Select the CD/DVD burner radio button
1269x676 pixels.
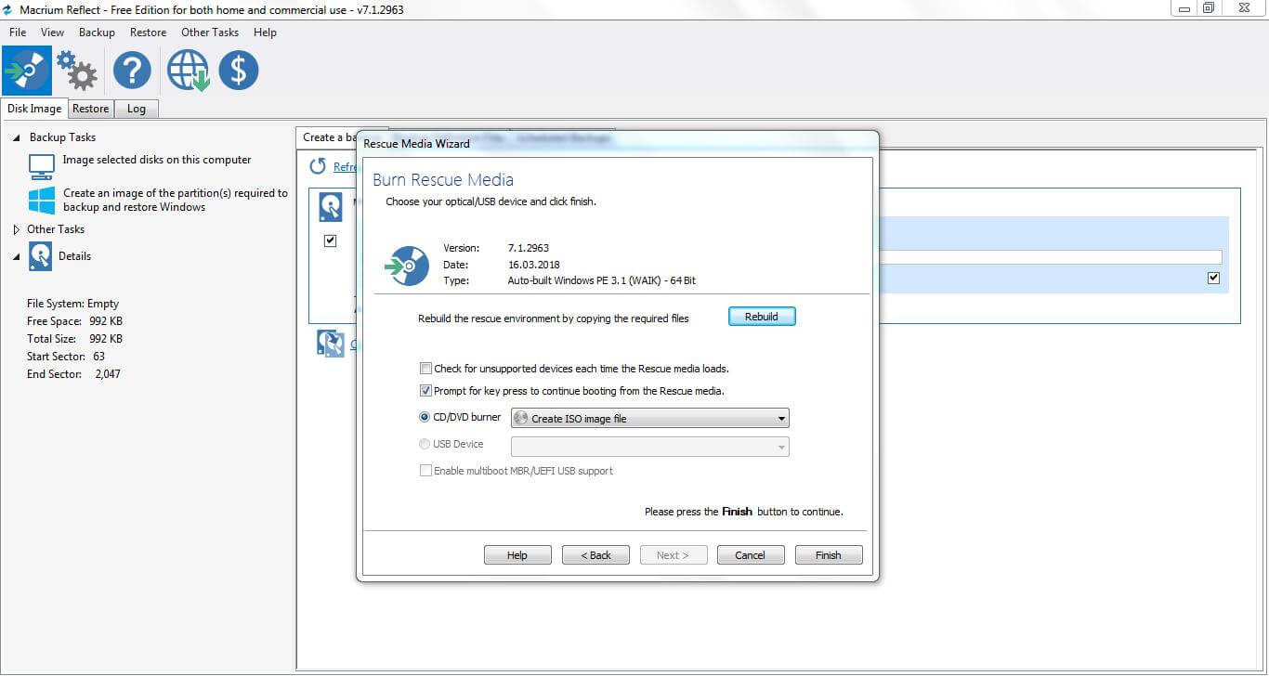click(425, 417)
